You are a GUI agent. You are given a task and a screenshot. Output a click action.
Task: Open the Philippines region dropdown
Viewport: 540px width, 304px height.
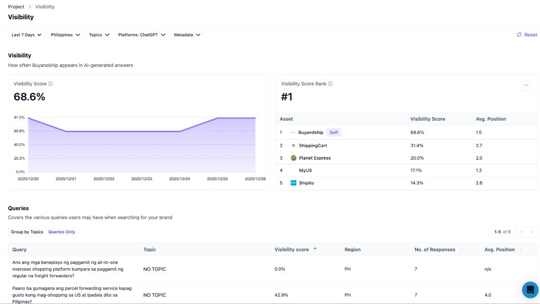65,35
